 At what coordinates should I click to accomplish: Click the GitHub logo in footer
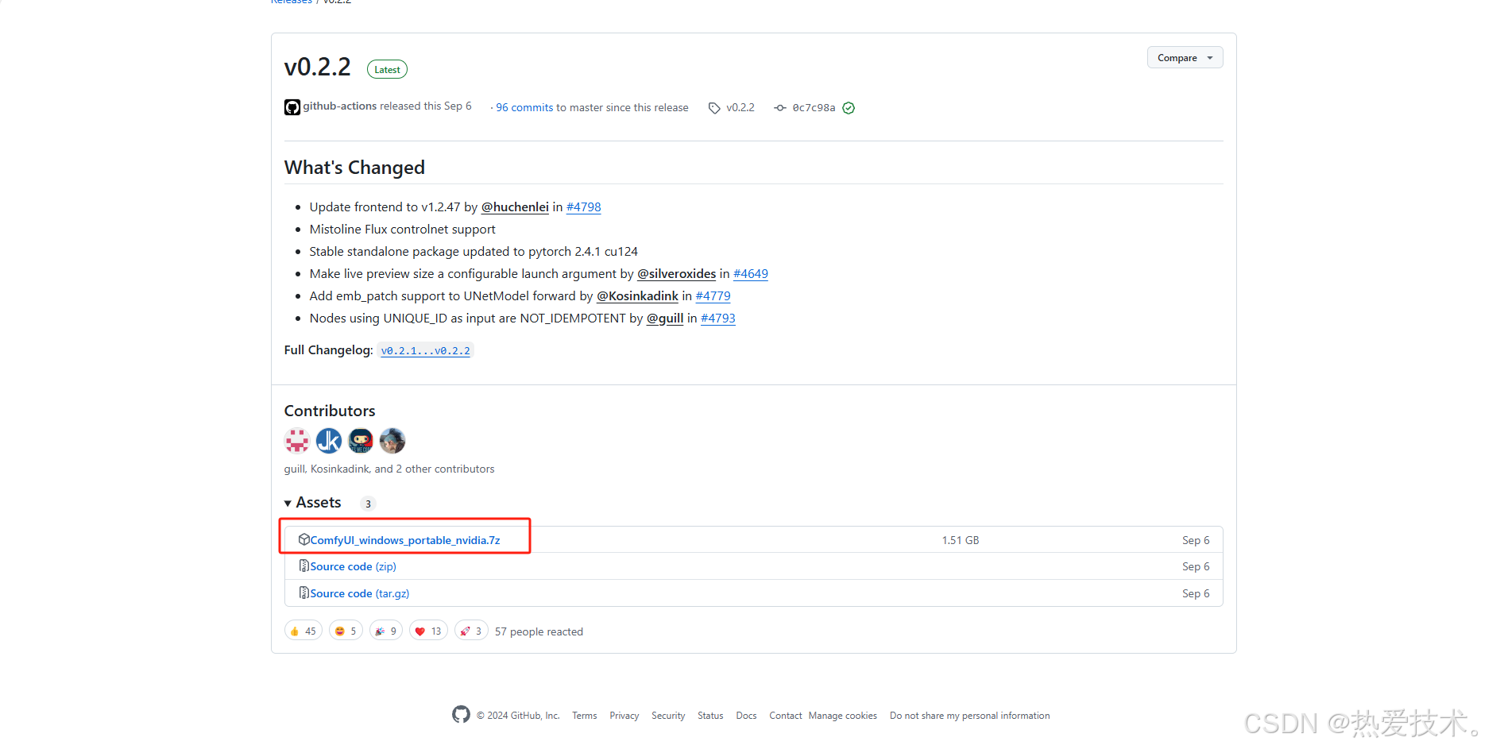coord(461,715)
